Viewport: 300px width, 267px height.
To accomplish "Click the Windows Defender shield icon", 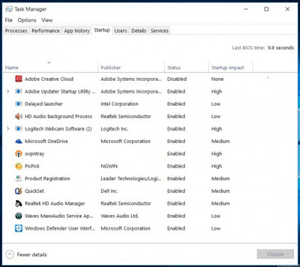I will (x=19, y=228).
